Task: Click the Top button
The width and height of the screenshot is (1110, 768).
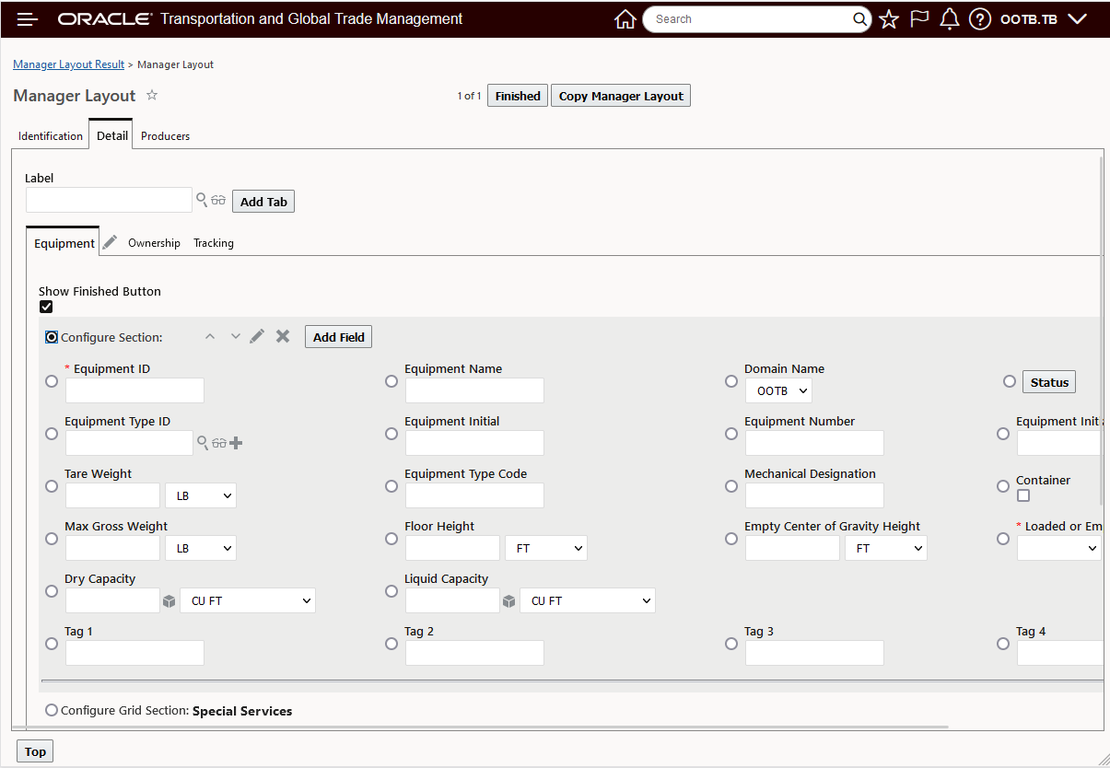Action: 35,751
